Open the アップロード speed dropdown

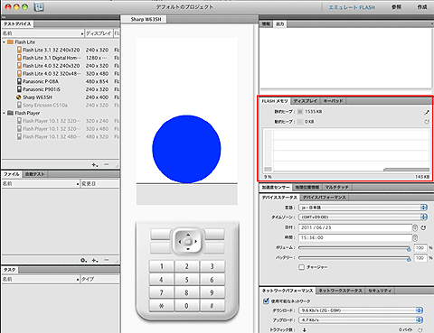(x=361, y=319)
